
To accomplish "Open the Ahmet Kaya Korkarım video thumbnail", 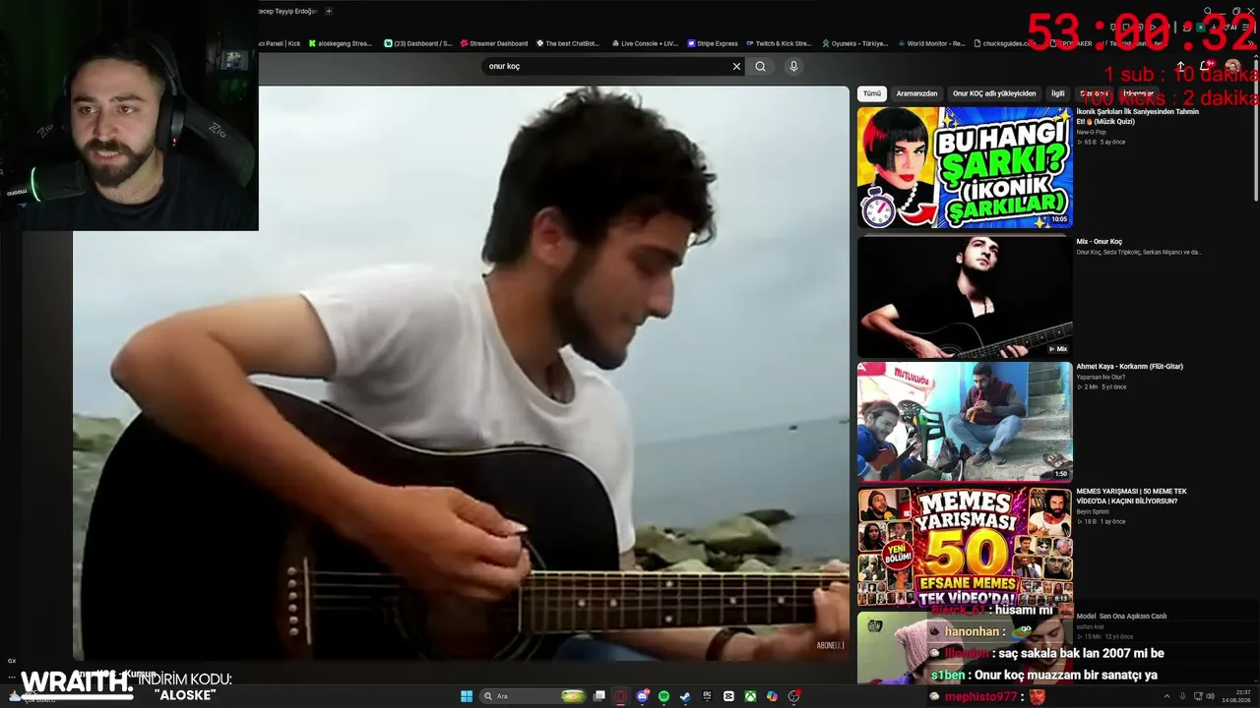I will pos(965,422).
